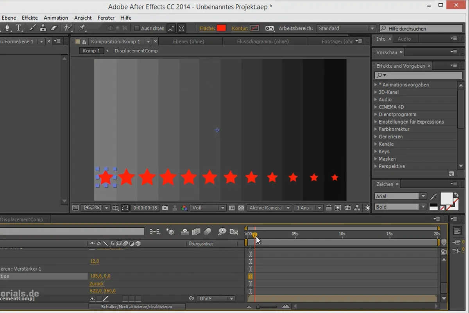Open the magnification 45,3% dropdown

click(x=96, y=208)
